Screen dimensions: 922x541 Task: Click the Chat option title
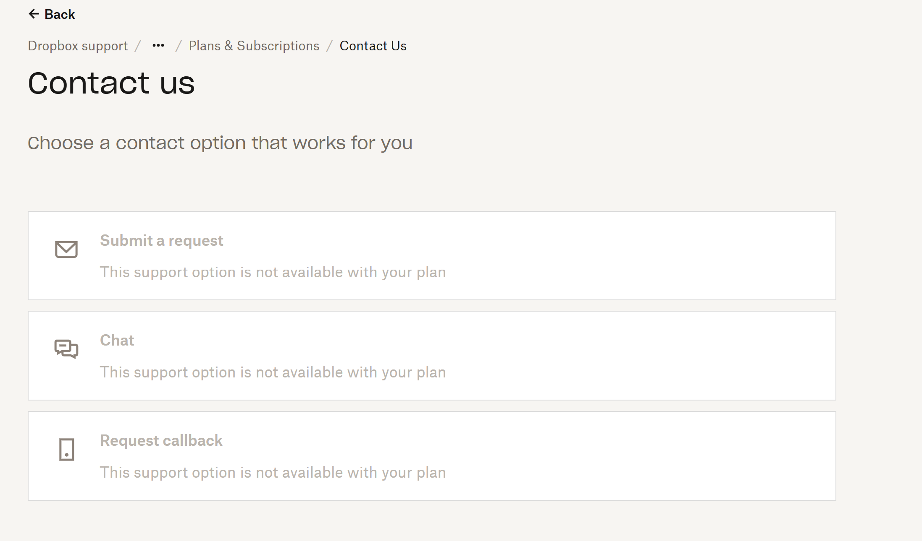[x=117, y=341]
